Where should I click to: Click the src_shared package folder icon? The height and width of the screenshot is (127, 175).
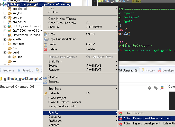pos(10,9)
